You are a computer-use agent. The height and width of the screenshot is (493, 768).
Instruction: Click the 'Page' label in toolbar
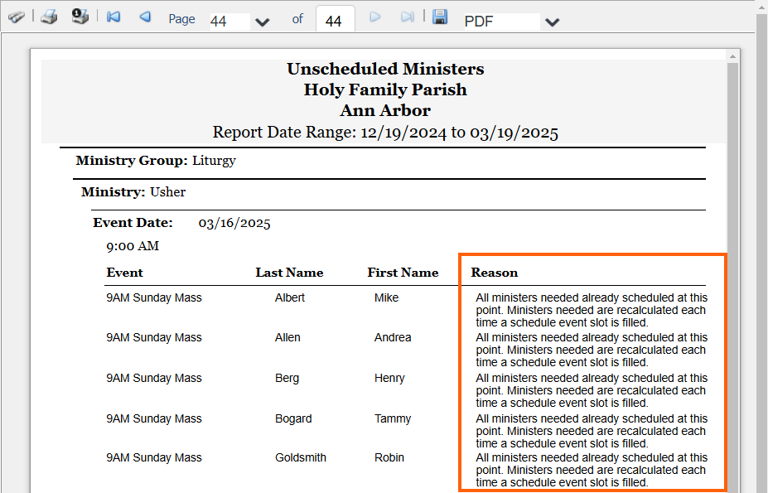point(181,19)
